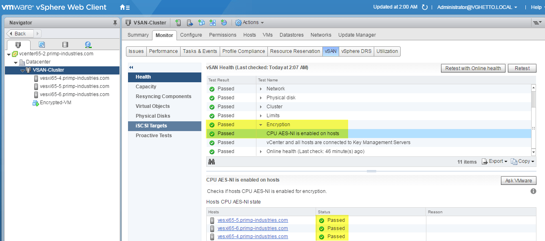This screenshot has height=241, width=545.
Task: Pin the Navigator panel
Action: pos(115,23)
